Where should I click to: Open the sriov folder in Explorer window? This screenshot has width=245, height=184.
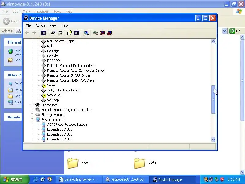pos(73,163)
